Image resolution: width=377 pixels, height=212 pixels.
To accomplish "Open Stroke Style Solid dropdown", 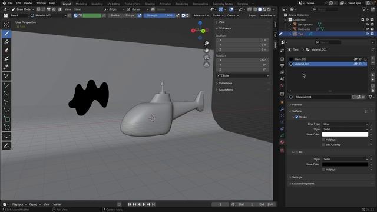I will tap(345, 130).
